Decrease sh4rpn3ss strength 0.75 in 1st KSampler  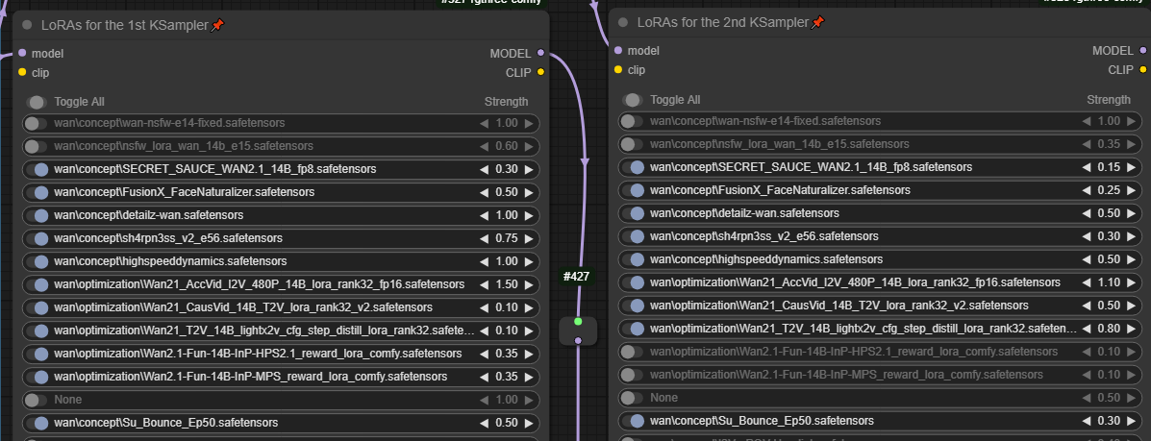(x=485, y=238)
